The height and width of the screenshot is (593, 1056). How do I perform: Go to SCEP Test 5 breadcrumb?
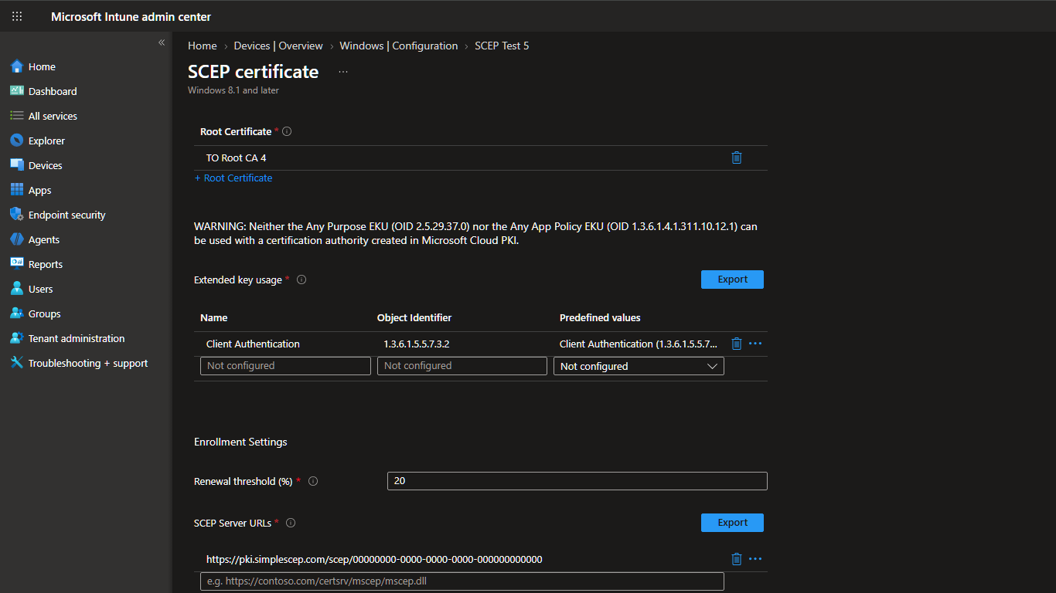click(x=502, y=46)
